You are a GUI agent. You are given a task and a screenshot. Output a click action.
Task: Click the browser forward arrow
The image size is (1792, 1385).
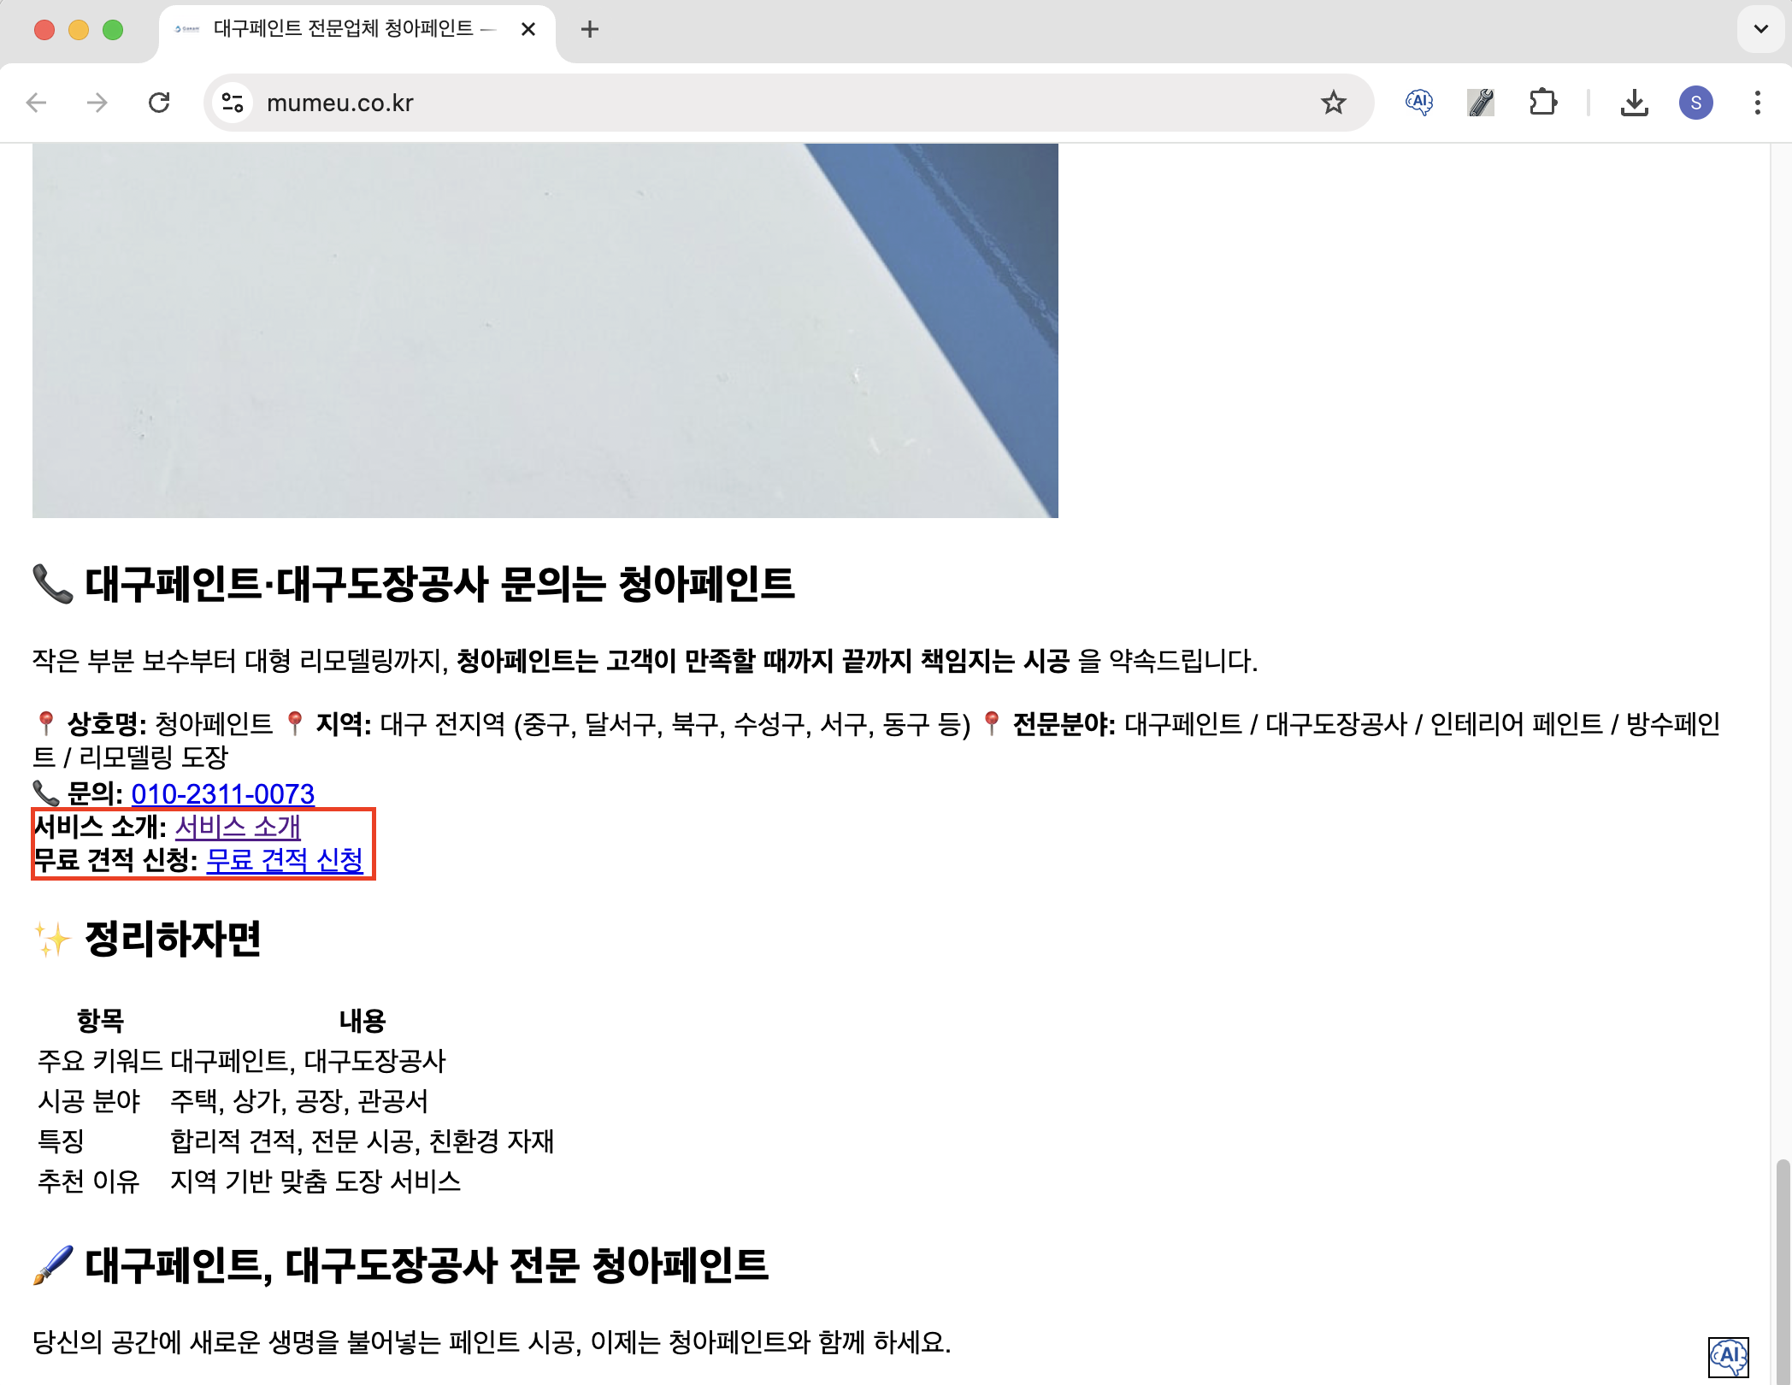point(97,103)
